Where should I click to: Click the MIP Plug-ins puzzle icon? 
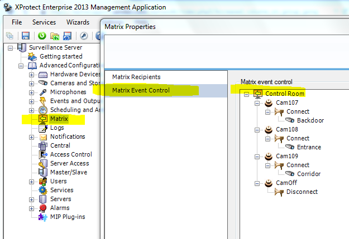point(42,217)
